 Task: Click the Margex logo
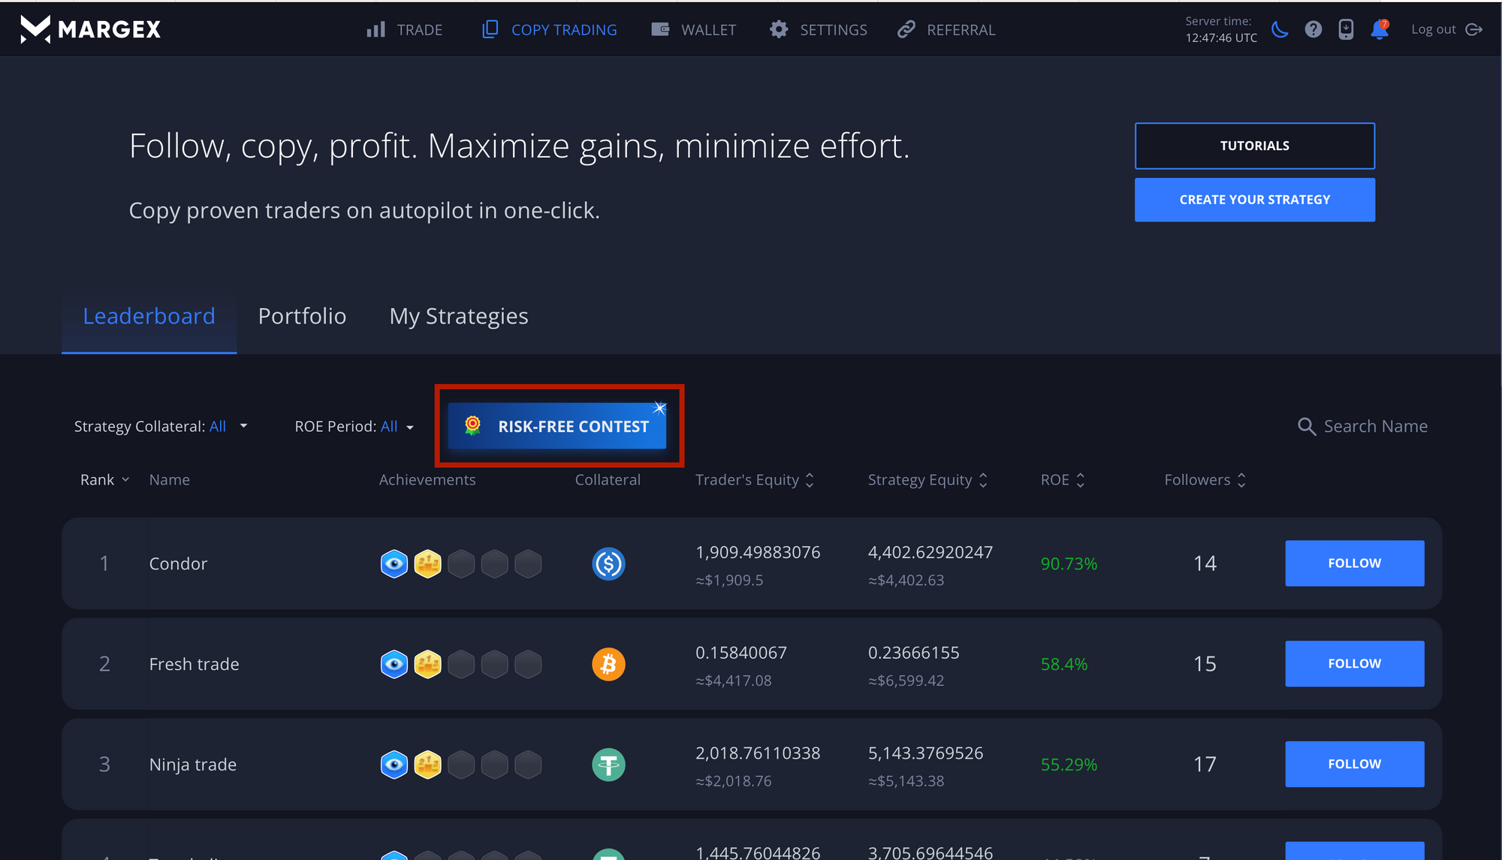(90, 29)
